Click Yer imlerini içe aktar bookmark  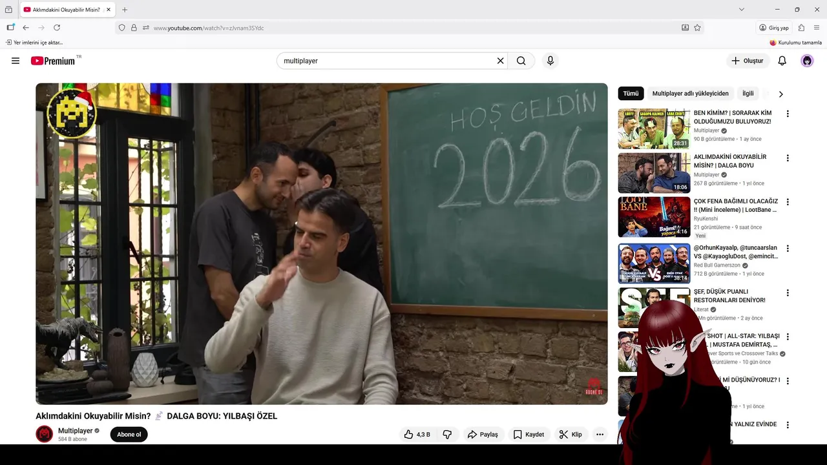click(35, 43)
